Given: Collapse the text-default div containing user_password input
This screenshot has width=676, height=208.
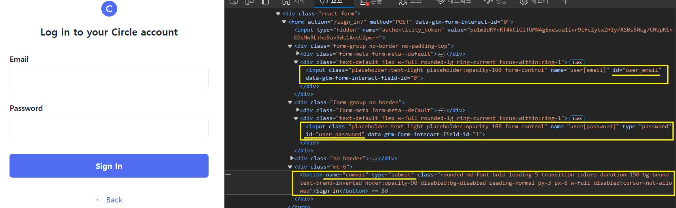Looking at the screenshot, I should (296, 118).
